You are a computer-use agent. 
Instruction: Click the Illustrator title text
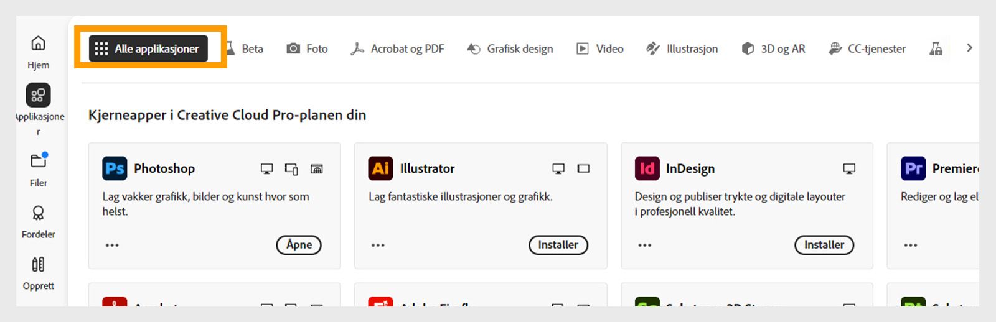point(427,168)
